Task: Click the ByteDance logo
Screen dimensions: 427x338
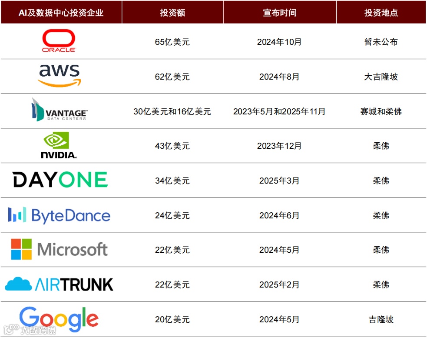Action: tap(59, 215)
